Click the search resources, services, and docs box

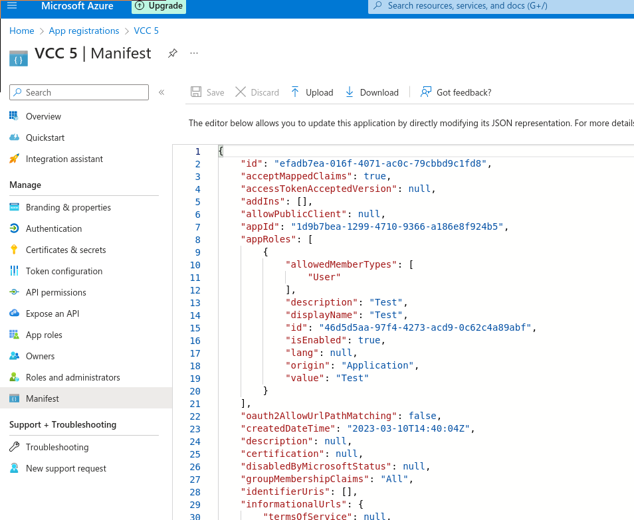tap(501, 6)
